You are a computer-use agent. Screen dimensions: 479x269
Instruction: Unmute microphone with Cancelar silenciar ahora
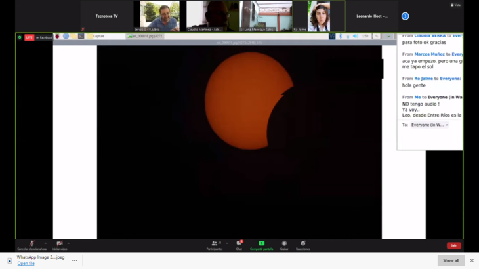[31, 244]
